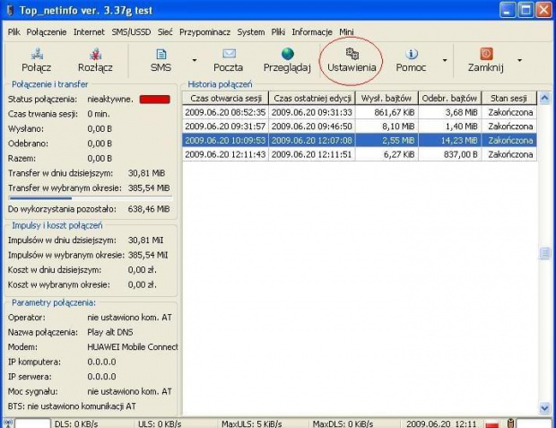
Task: Select session row 2009.06.20 12:11:43
Action: [x=360, y=154]
